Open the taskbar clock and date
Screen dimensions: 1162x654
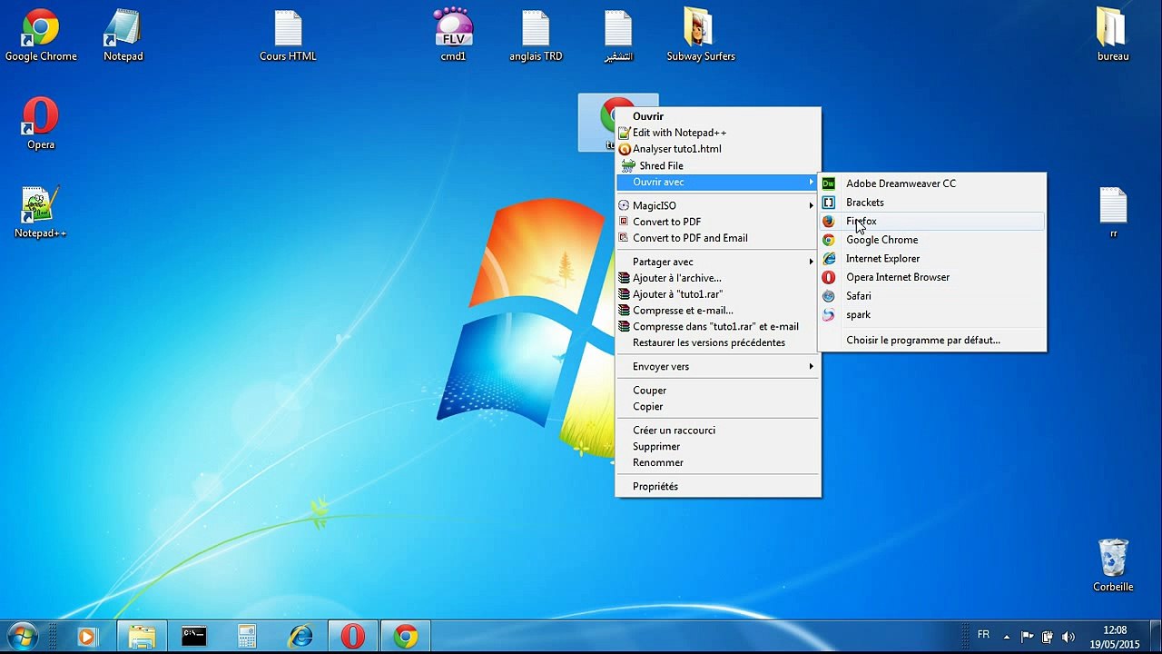tap(1114, 637)
